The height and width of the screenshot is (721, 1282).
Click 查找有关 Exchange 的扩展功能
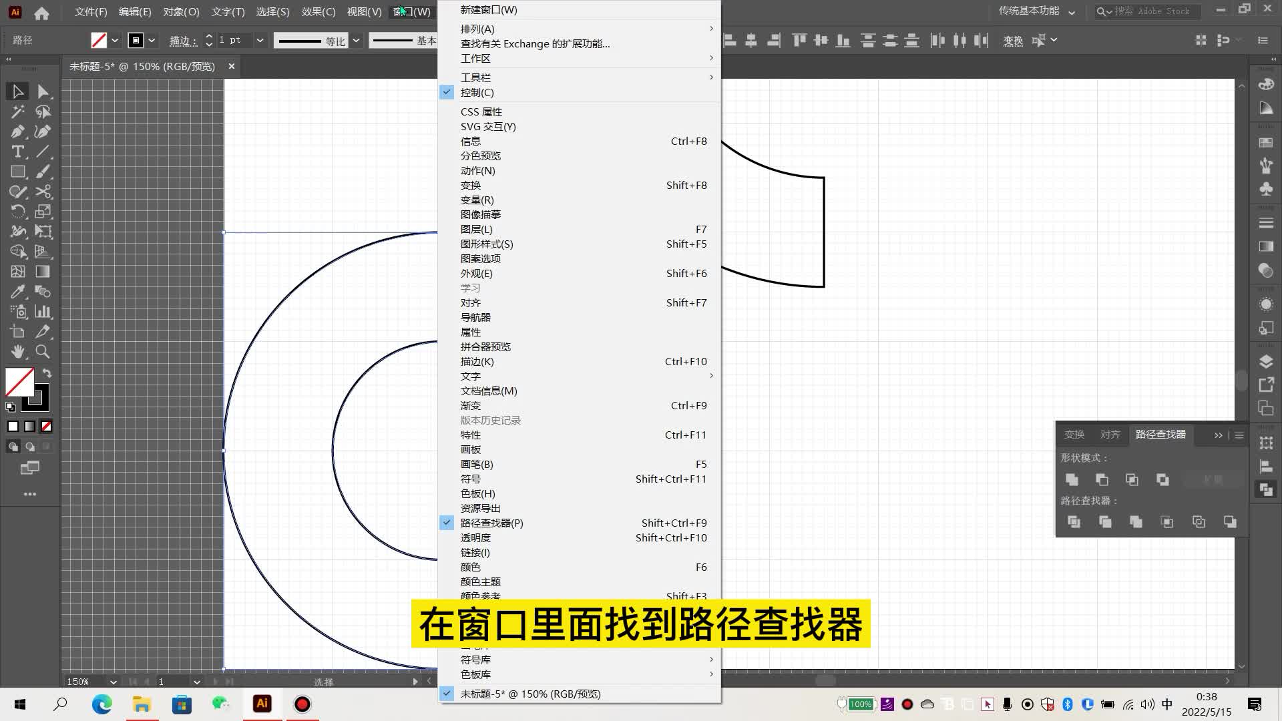coord(535,43)
